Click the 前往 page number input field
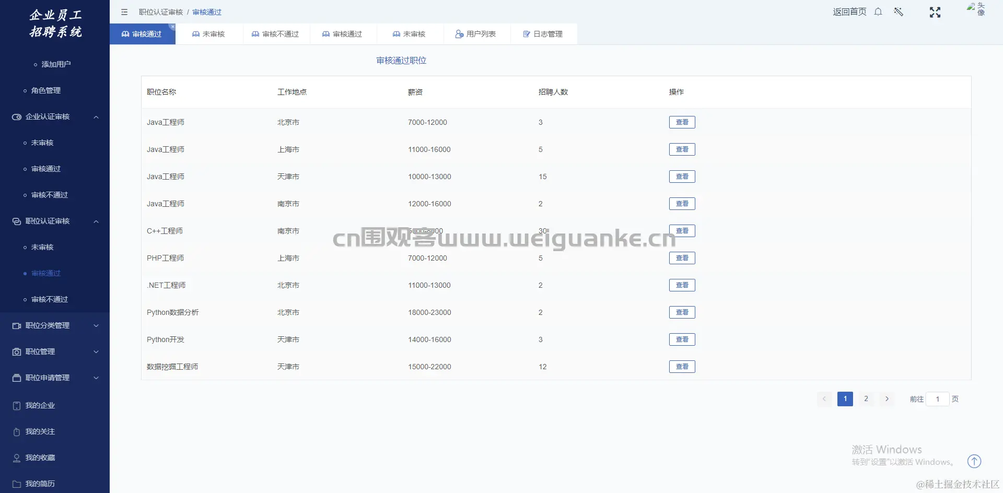The width and height of the screenshot is (1003, 493). (x=938, y=399)
